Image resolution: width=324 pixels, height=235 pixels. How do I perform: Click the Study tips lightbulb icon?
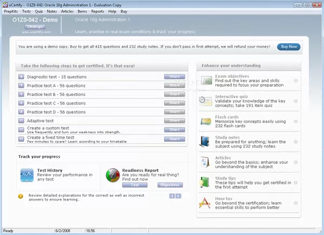click(204, 182)
